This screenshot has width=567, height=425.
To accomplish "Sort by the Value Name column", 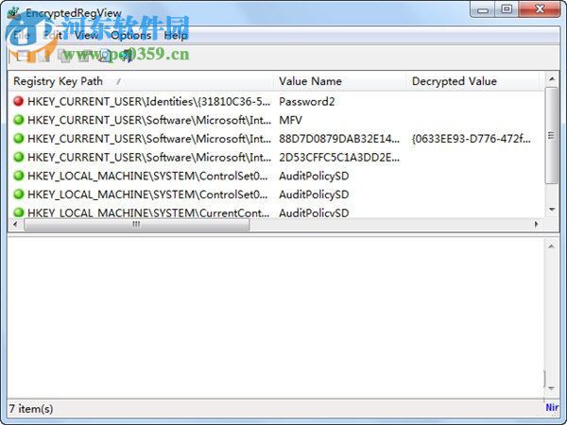I will coord(340,81).
